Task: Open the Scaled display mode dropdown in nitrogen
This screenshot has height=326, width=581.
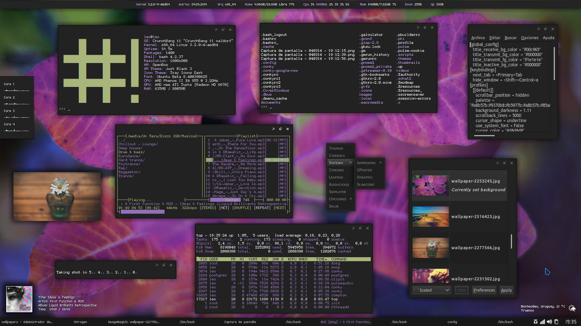Action: (x=432, y=290)
